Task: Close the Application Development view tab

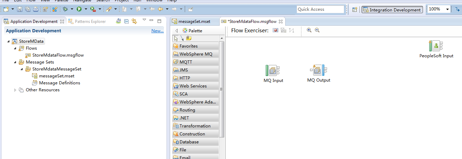Action: click(x=62, y=22)
